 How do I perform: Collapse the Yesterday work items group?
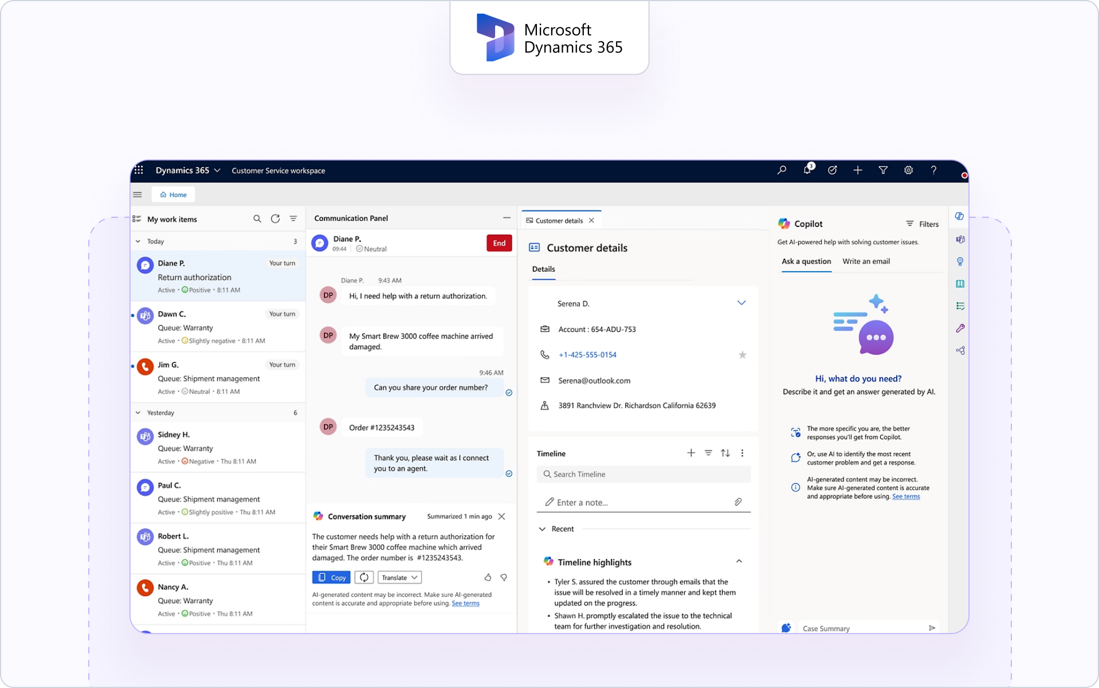[138, 413]
